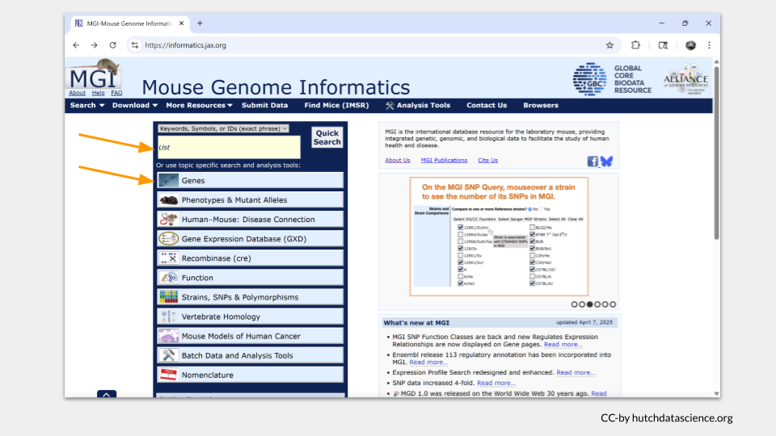
Task: Open the Genes search icon
Action: (x=168, y=180)
